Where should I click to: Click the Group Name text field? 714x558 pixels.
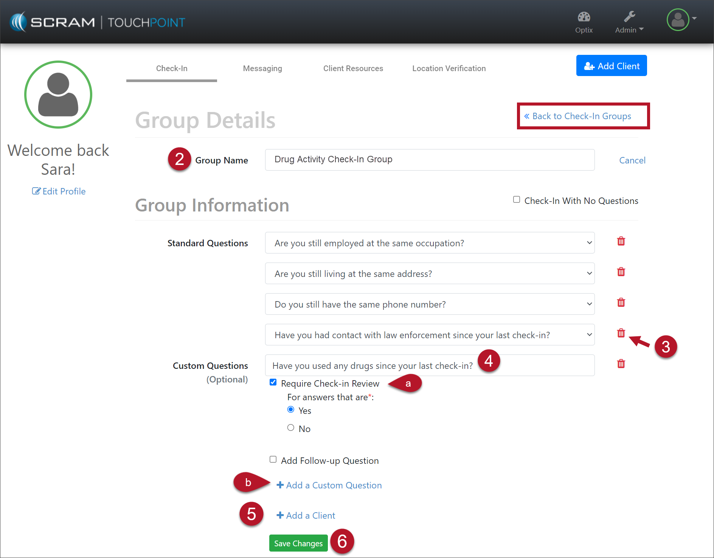[x=430, y=160]
